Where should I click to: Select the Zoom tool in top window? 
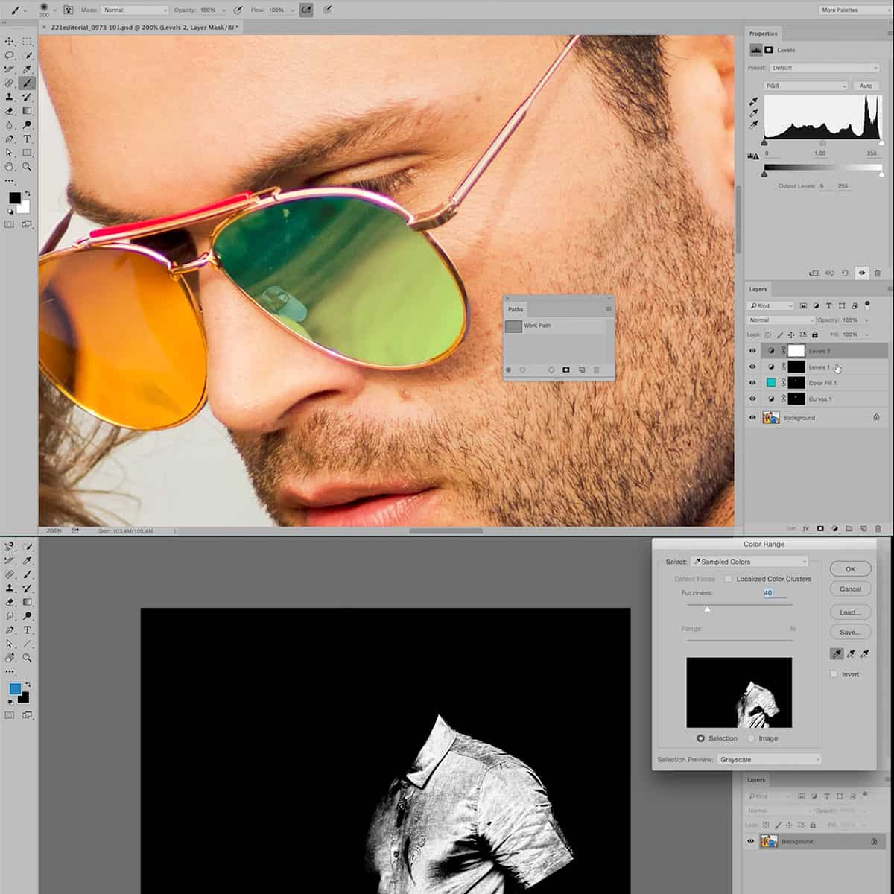point(27,167)
